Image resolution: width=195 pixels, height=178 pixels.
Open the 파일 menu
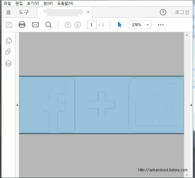(7, 3)
